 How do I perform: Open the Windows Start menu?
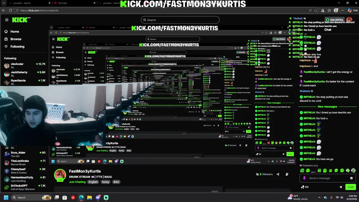tap(6, 198)
